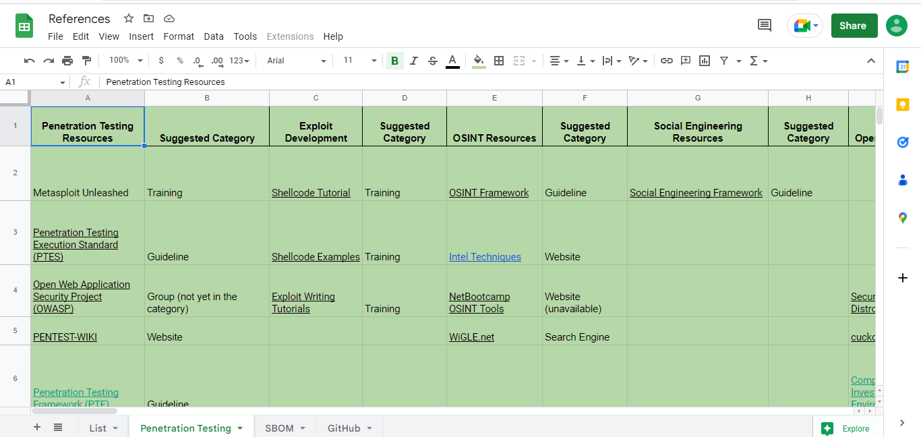
Task: Print the spreadsheet using the printer icon
Action: (67, 61)
